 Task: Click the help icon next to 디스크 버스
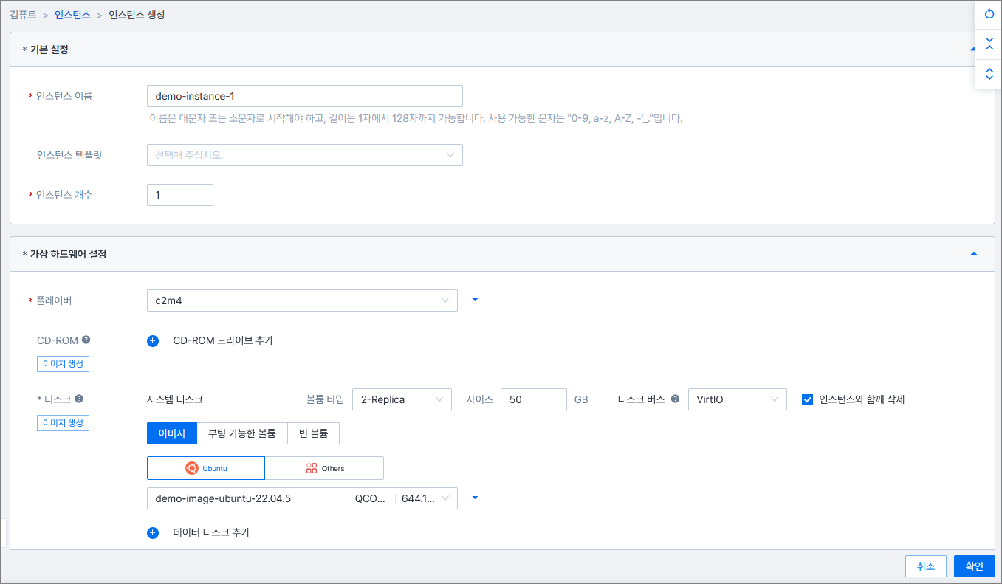click(675, 399)
